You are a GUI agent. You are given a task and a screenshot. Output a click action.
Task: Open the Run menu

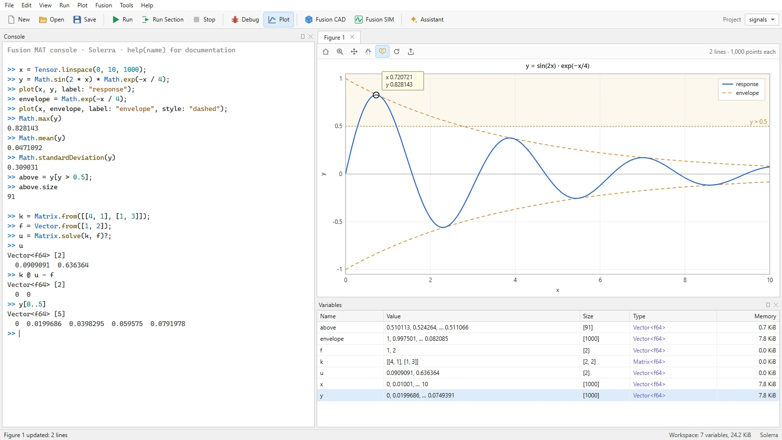point(64,5)
